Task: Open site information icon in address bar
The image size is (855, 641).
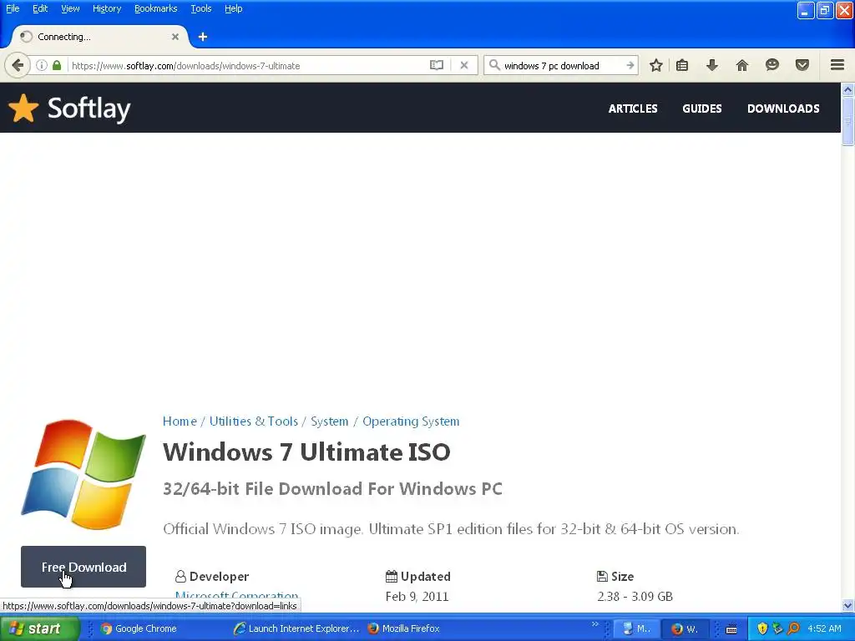Action: 42,65
